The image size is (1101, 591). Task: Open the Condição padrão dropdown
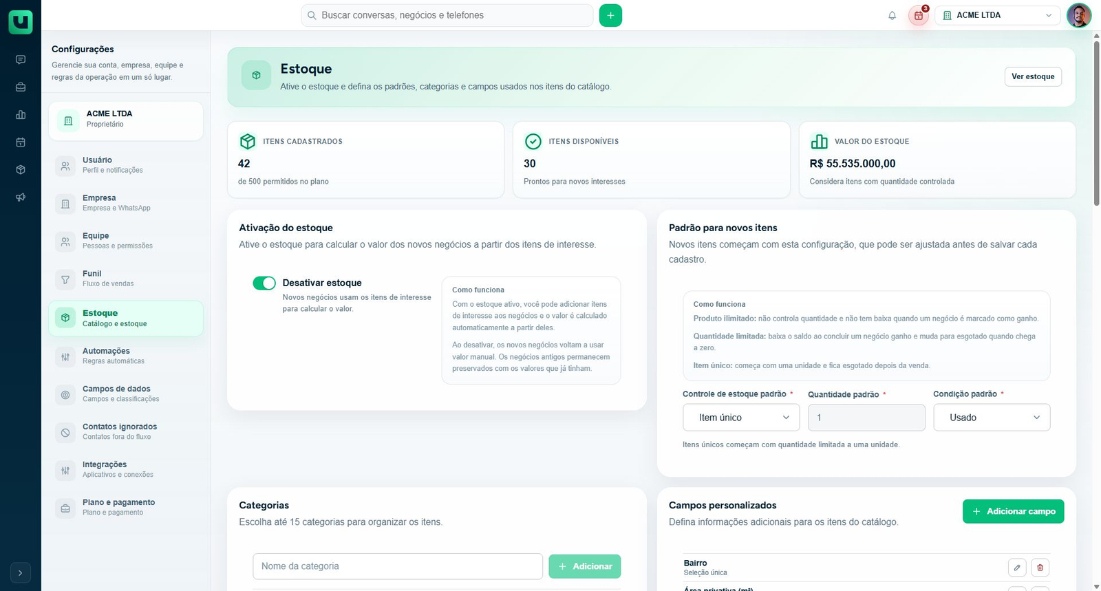(x=992, y=418)
